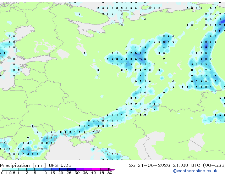Click the legend label "15"
The image size is (225, 174).
(53, 173)
